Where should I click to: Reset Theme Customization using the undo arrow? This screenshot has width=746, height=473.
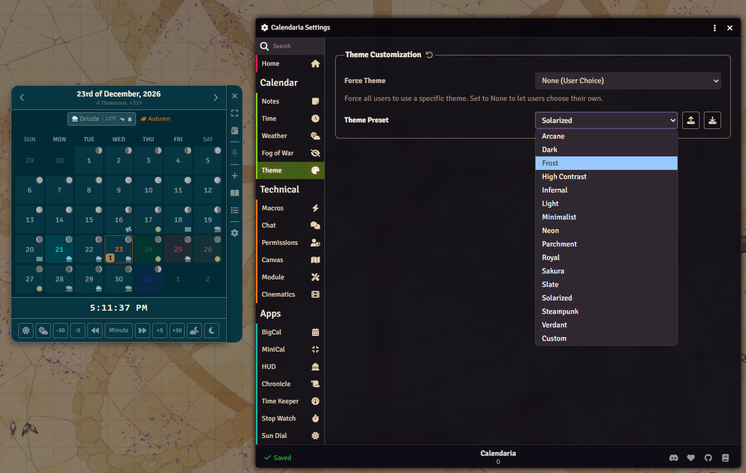pyautogui.click(x=429, y=54)
